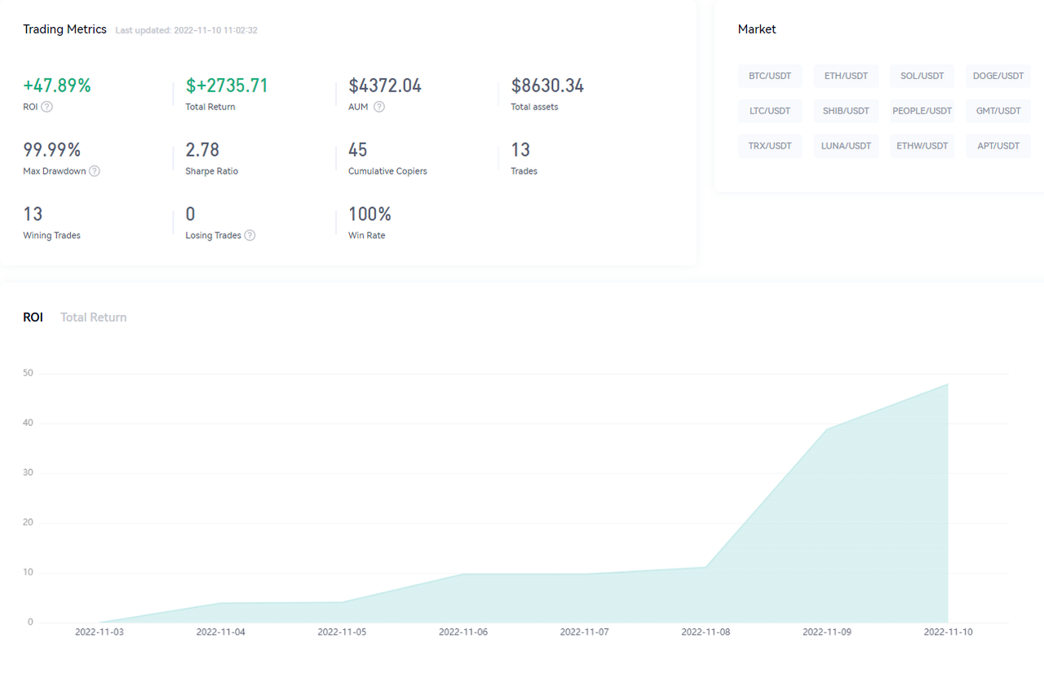The image size is (1044, 674).
Task: Click the PEOPLE/USDT market tag
Action: [x=922, y=111]
